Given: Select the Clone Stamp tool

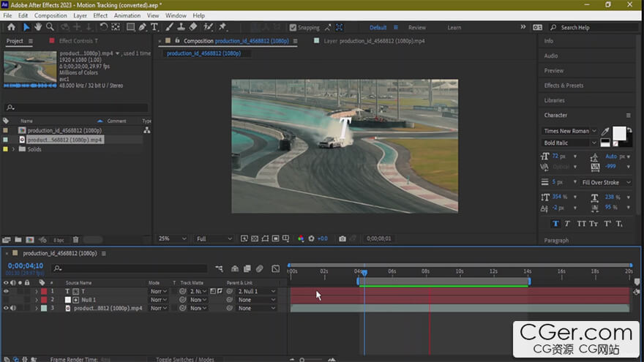Looking at the screenshot, I should 181,27.
